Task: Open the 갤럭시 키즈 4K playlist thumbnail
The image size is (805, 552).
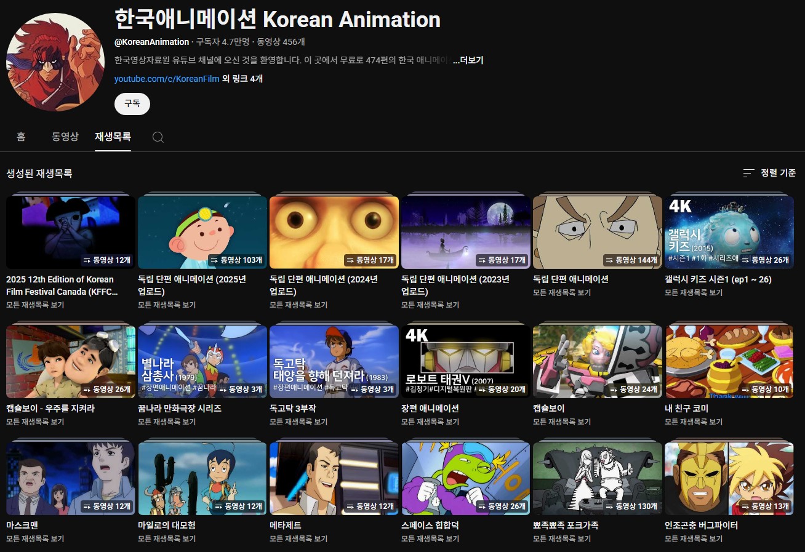Action: (729, 232)
